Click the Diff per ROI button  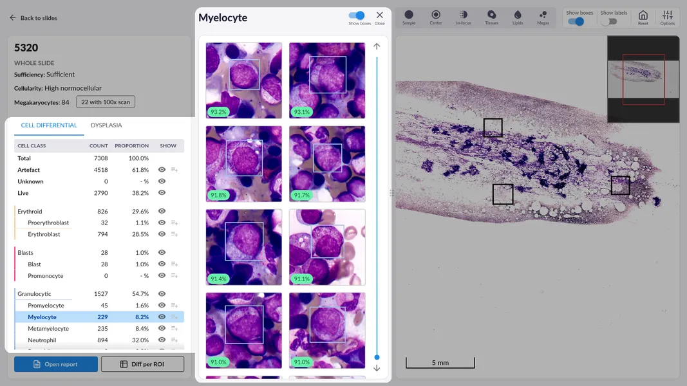tap(142, 364)
